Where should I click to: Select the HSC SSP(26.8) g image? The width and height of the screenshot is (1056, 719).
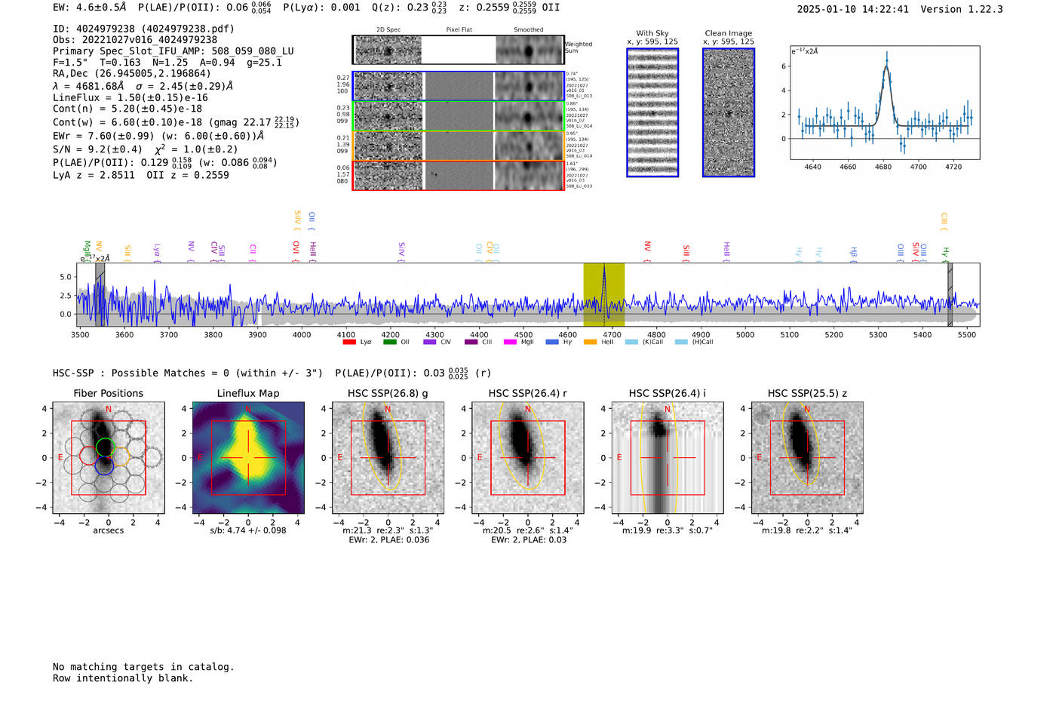388,457
